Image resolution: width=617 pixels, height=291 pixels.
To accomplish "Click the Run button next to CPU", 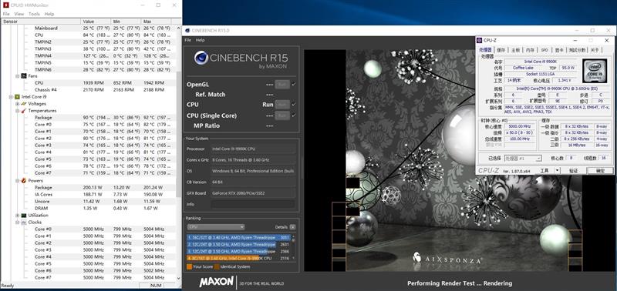I will point(282,105).
